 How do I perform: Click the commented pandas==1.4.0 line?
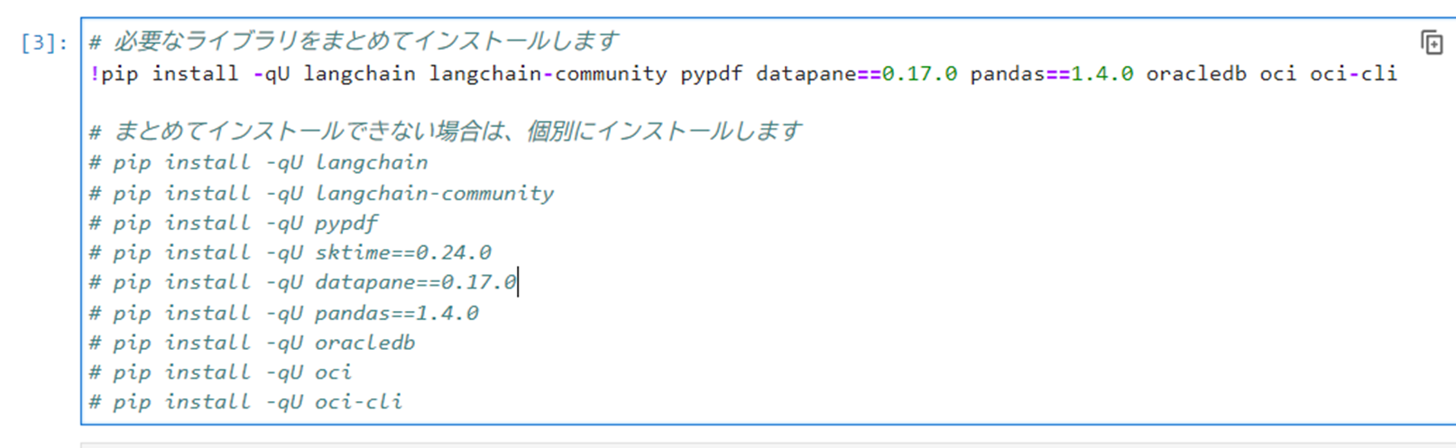click(x=283, y=313)
